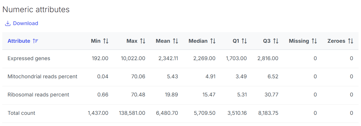The width and height of the screenshot is (361, 126).
Task: Sort by the Q1 column arrows
Action: point(244,41)
